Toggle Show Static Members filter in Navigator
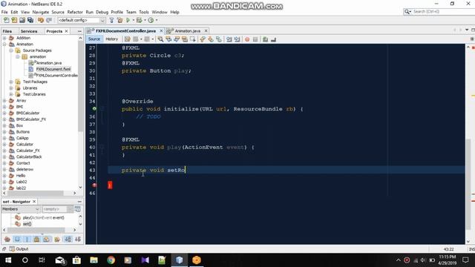Screen dimensions: 475x267 27,240
